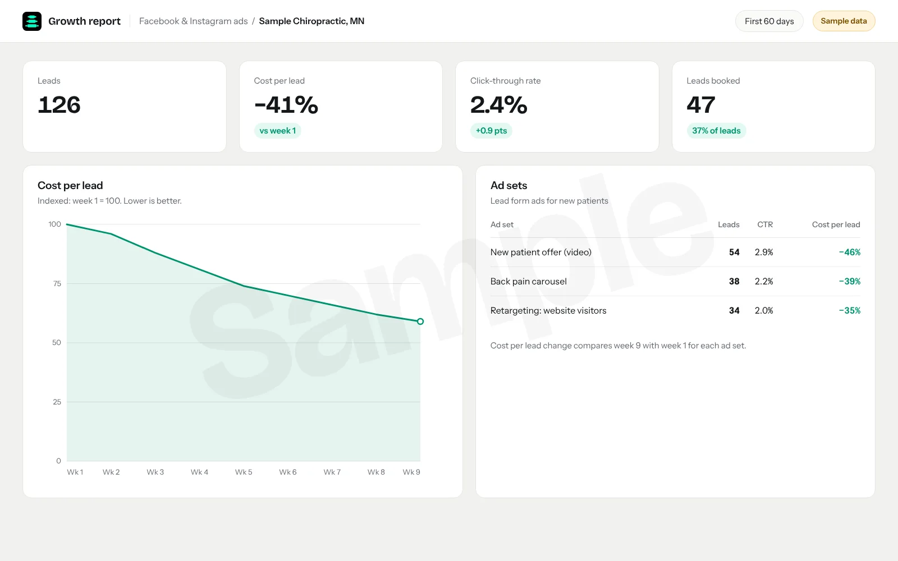Click the CTR column header
The height and width of the screenshot is (561, 898).
(x=765, y=224)
